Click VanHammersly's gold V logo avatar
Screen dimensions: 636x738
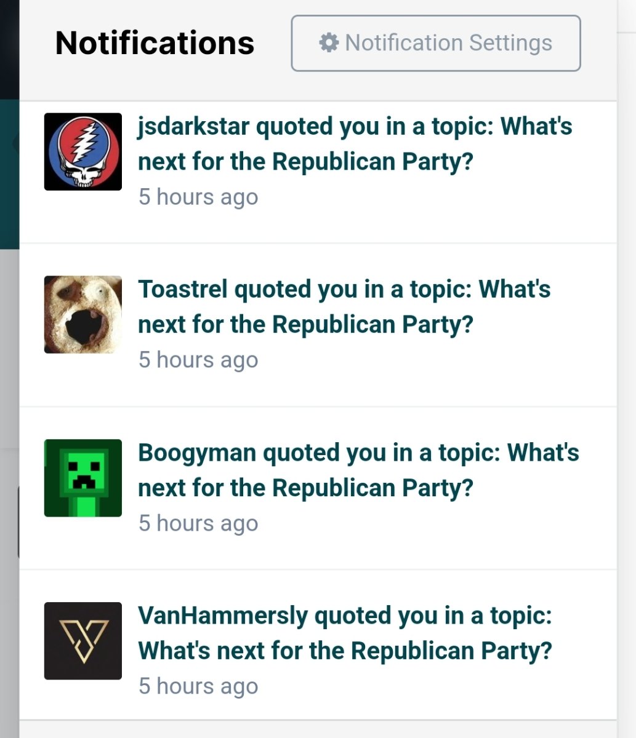coord(83,641)
